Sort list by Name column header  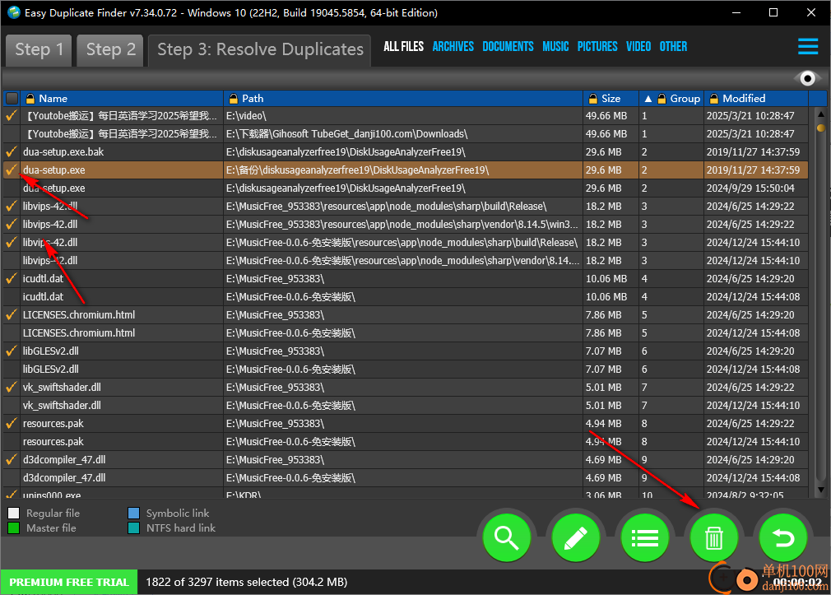[x=53, y=99]
